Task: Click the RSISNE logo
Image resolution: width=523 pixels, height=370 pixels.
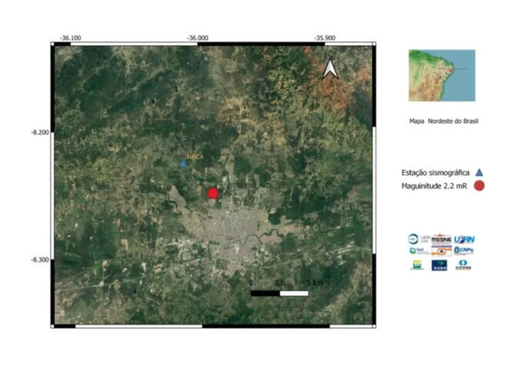Action: (x=440, y=238)
